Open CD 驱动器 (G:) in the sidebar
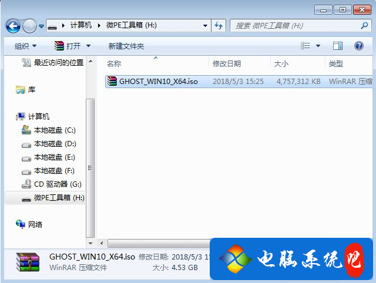Image resolution: width=376 pixels, height=283 pixels. tap(58, 184)
